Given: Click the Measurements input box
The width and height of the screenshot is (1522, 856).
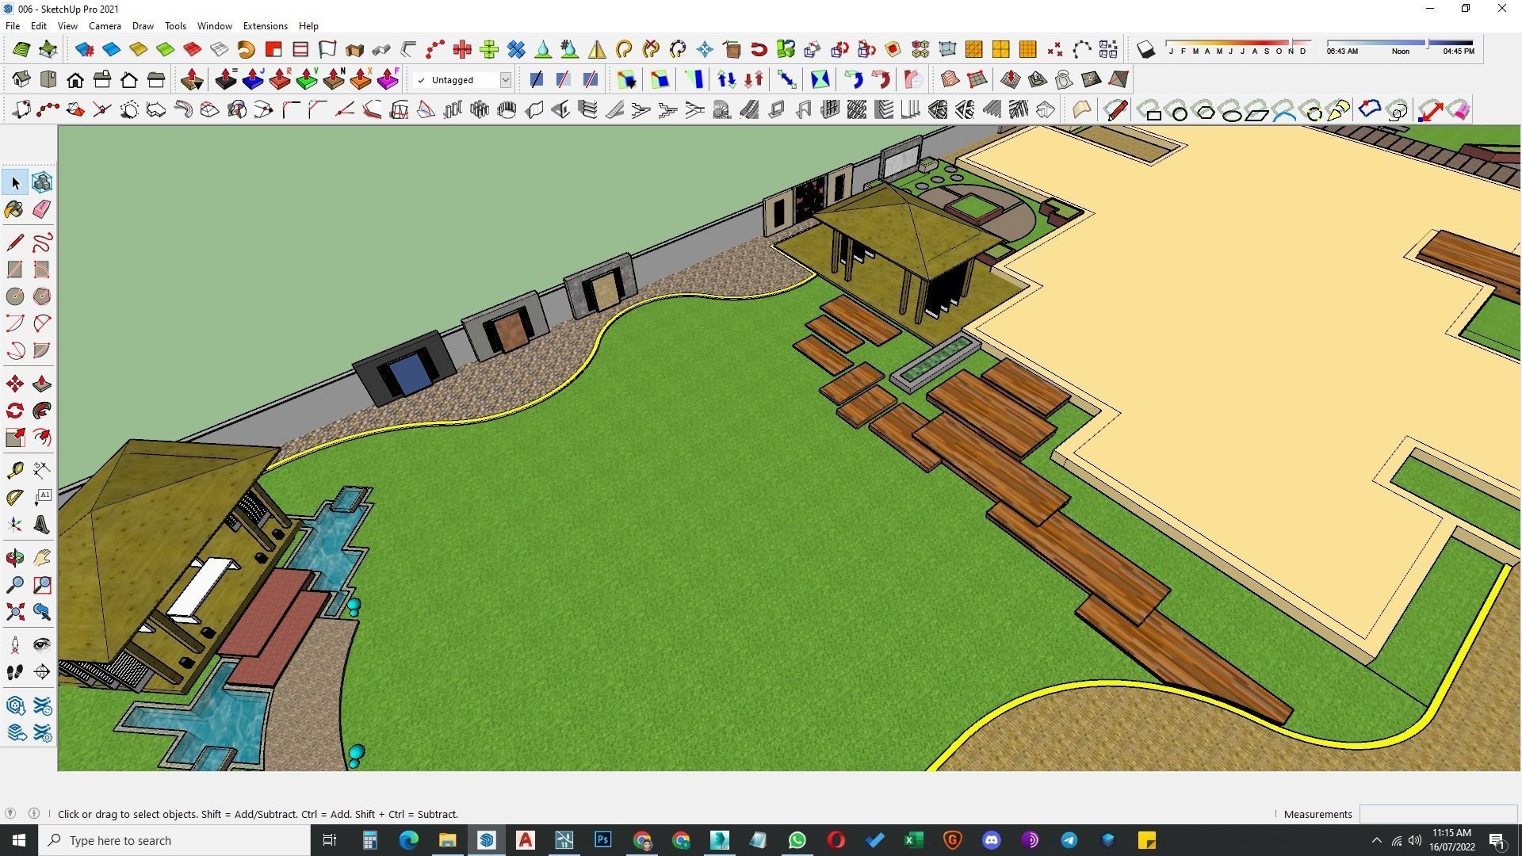Looking at the screenshot, I should tap(1437, 814).
